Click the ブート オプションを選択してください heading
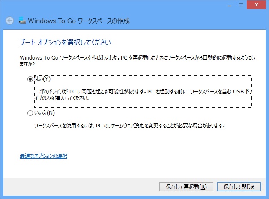 tap(65, 42)
